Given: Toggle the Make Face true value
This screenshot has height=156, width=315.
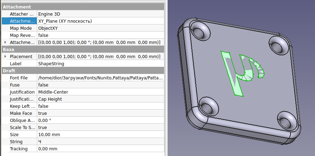Looking at the screenshot, I should (100, 113).
